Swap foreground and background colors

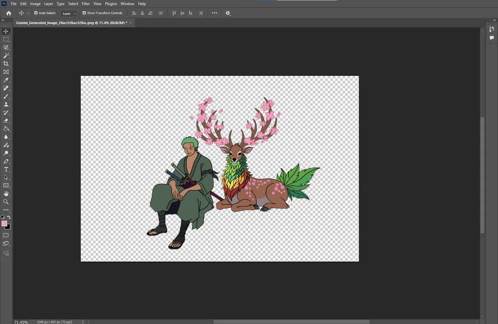point(9,217)
